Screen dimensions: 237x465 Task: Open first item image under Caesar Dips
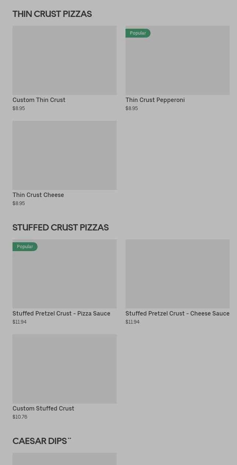[x=64, y=459]
